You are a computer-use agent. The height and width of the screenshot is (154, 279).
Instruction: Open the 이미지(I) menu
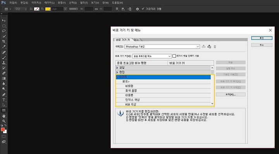36,3
